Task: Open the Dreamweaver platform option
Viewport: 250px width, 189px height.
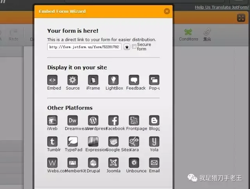Action: click(x=73, y=120)
